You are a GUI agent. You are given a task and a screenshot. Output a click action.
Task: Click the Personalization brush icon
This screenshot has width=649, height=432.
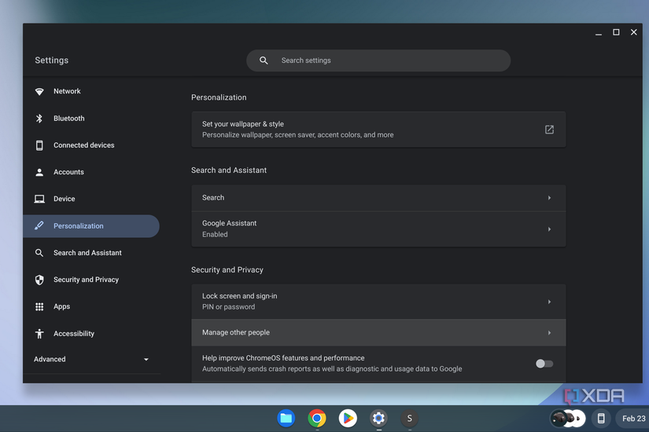pos(39,225)
